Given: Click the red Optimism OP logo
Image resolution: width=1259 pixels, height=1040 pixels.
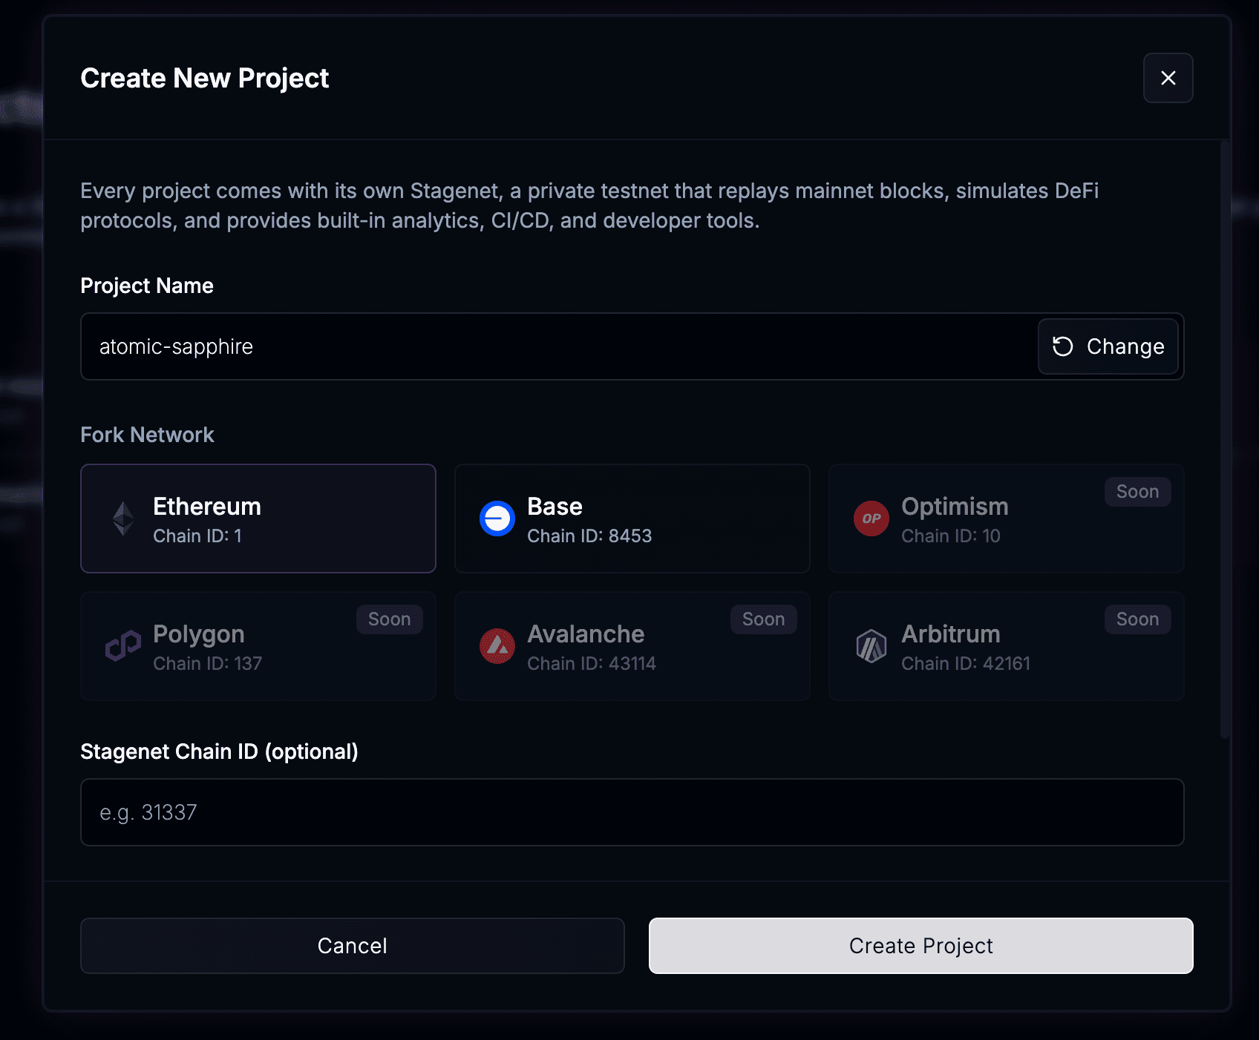Looking at the screenshot, I should tap(871, 519).
